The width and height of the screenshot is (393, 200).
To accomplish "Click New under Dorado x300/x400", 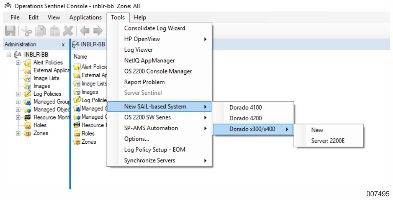I will click(317, 130).
